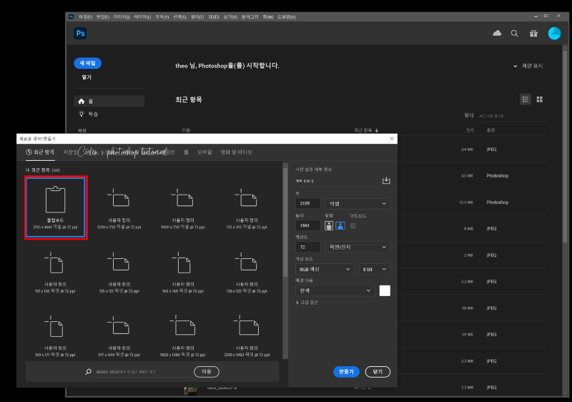Choose the custom 155 x 151 preset

[x=119, y=272]
